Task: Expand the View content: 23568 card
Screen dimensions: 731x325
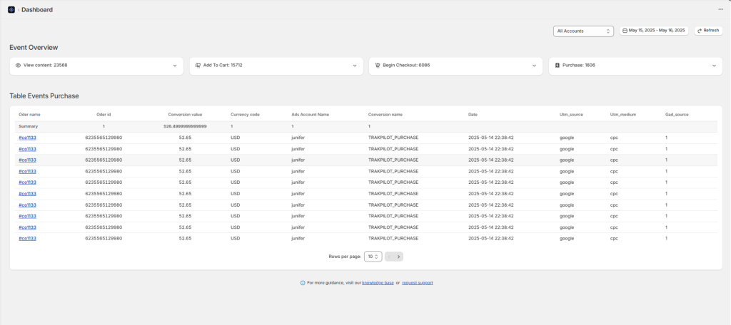Action: tap(96, 66)
